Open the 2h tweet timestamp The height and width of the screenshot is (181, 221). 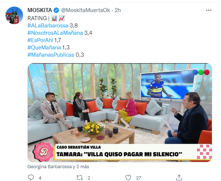[118, 10]
